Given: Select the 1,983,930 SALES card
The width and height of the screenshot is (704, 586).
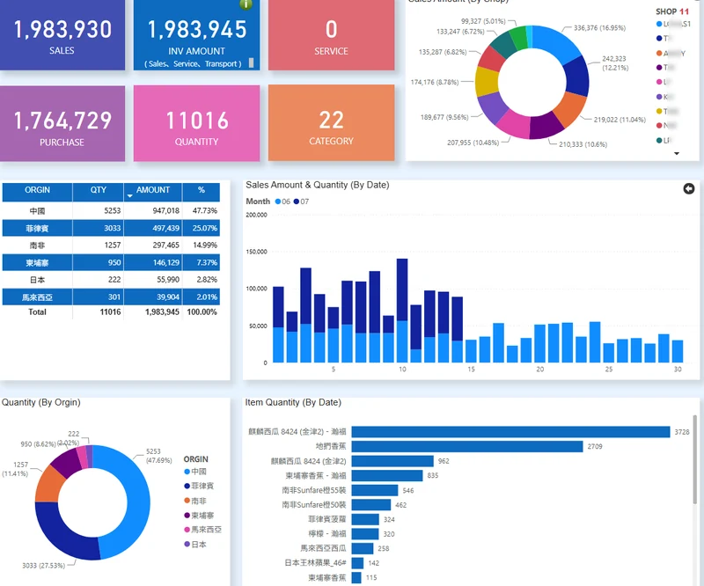Looking at the screenshot, I should coord(62,35).
